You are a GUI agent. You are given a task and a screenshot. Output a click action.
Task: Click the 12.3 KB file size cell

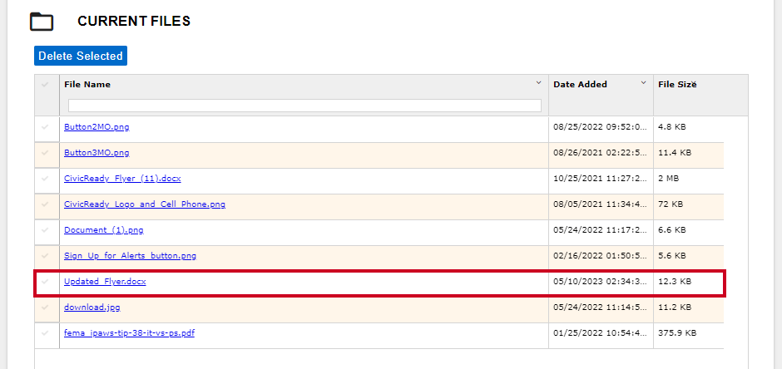tap(675, 282)
